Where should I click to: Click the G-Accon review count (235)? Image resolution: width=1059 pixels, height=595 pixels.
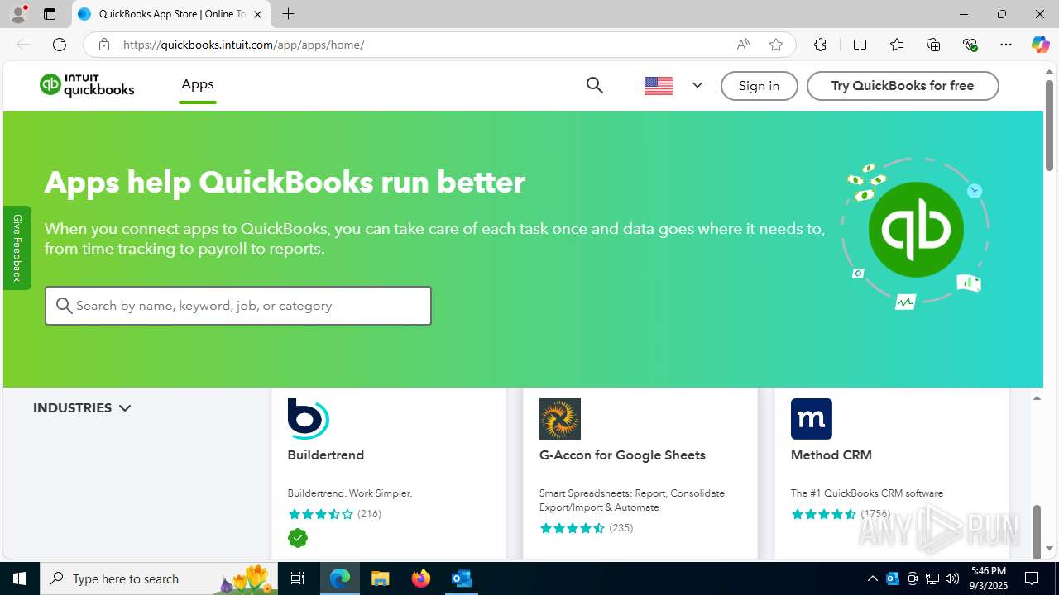click(x=621, y=528)
